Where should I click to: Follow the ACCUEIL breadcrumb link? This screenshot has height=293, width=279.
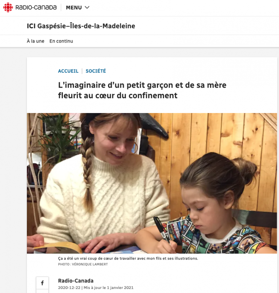(68, 71)
